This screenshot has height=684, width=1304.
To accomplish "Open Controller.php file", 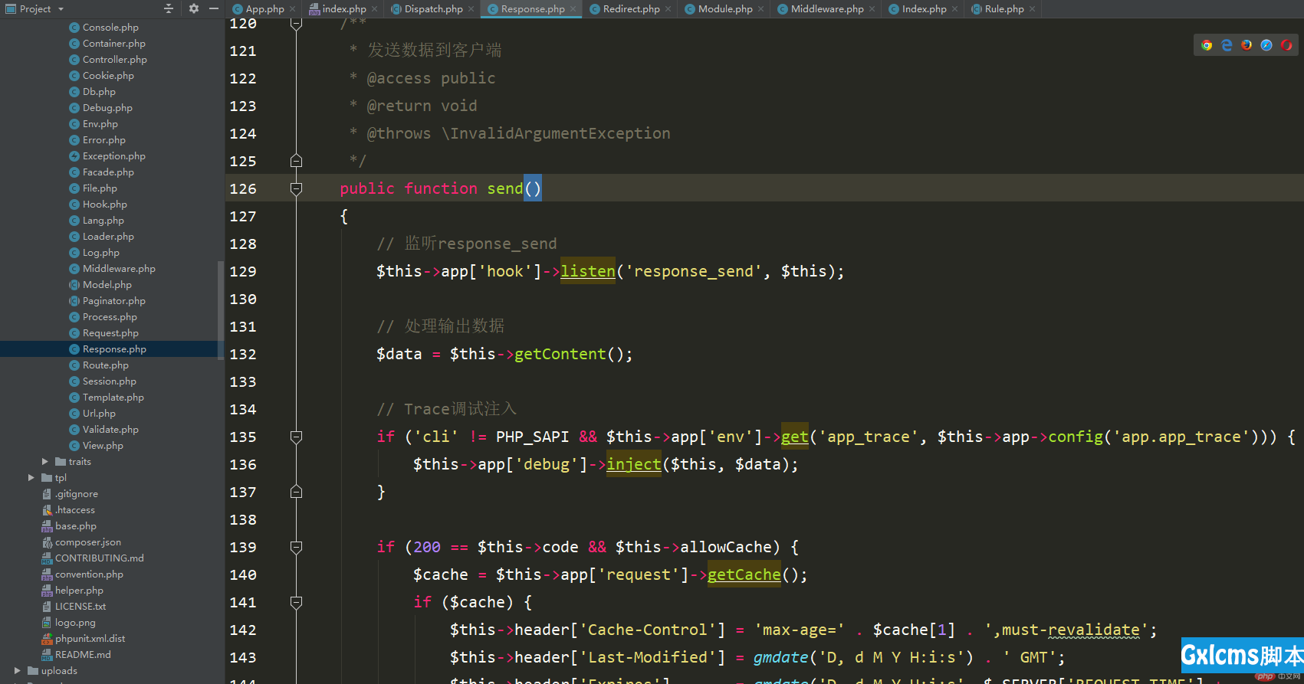I will (114, 60).
